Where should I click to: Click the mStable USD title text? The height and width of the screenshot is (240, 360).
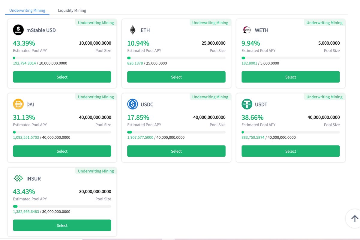[41, 30]
